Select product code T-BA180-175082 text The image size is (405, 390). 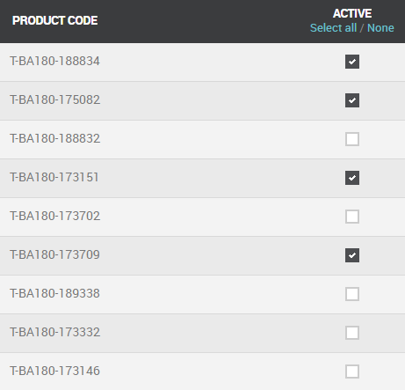(54, 99)
